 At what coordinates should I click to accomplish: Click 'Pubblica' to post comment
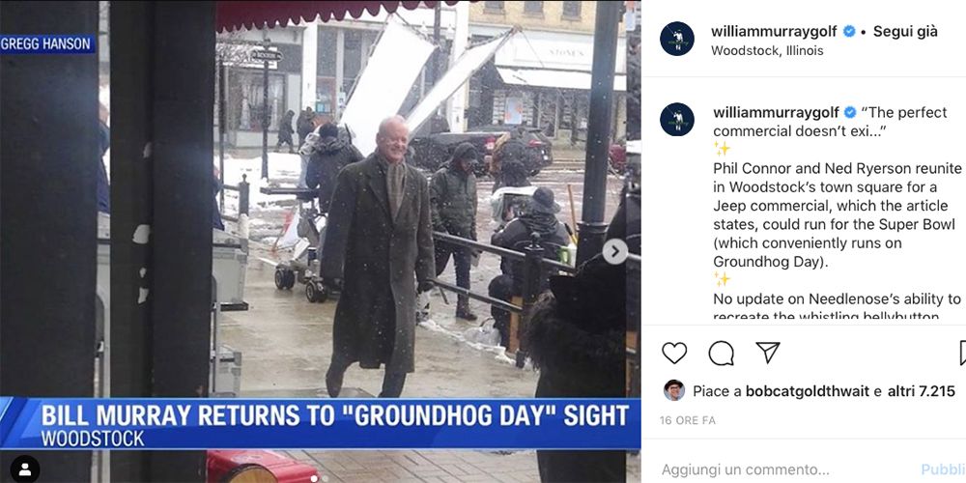943,470
